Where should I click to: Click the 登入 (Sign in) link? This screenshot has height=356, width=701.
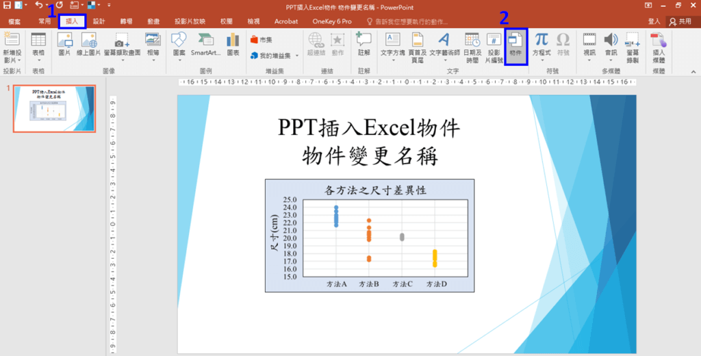coord(654,21)
